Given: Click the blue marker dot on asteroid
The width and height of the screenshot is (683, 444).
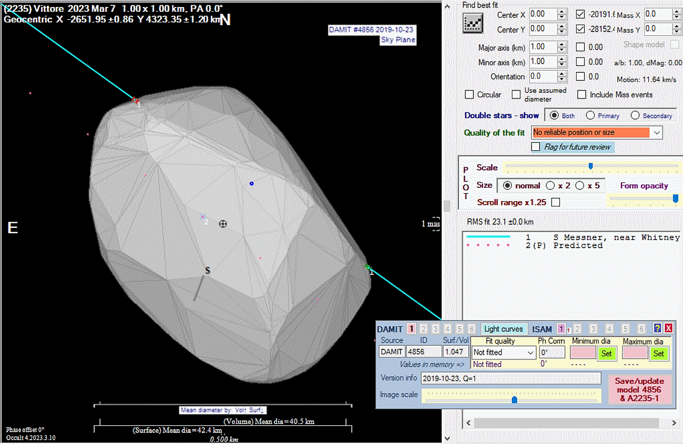Looking at the screenshot, I should coord(251,183).
